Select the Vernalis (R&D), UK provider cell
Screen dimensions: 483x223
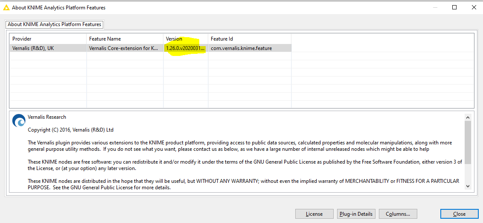tap(48, 48)
